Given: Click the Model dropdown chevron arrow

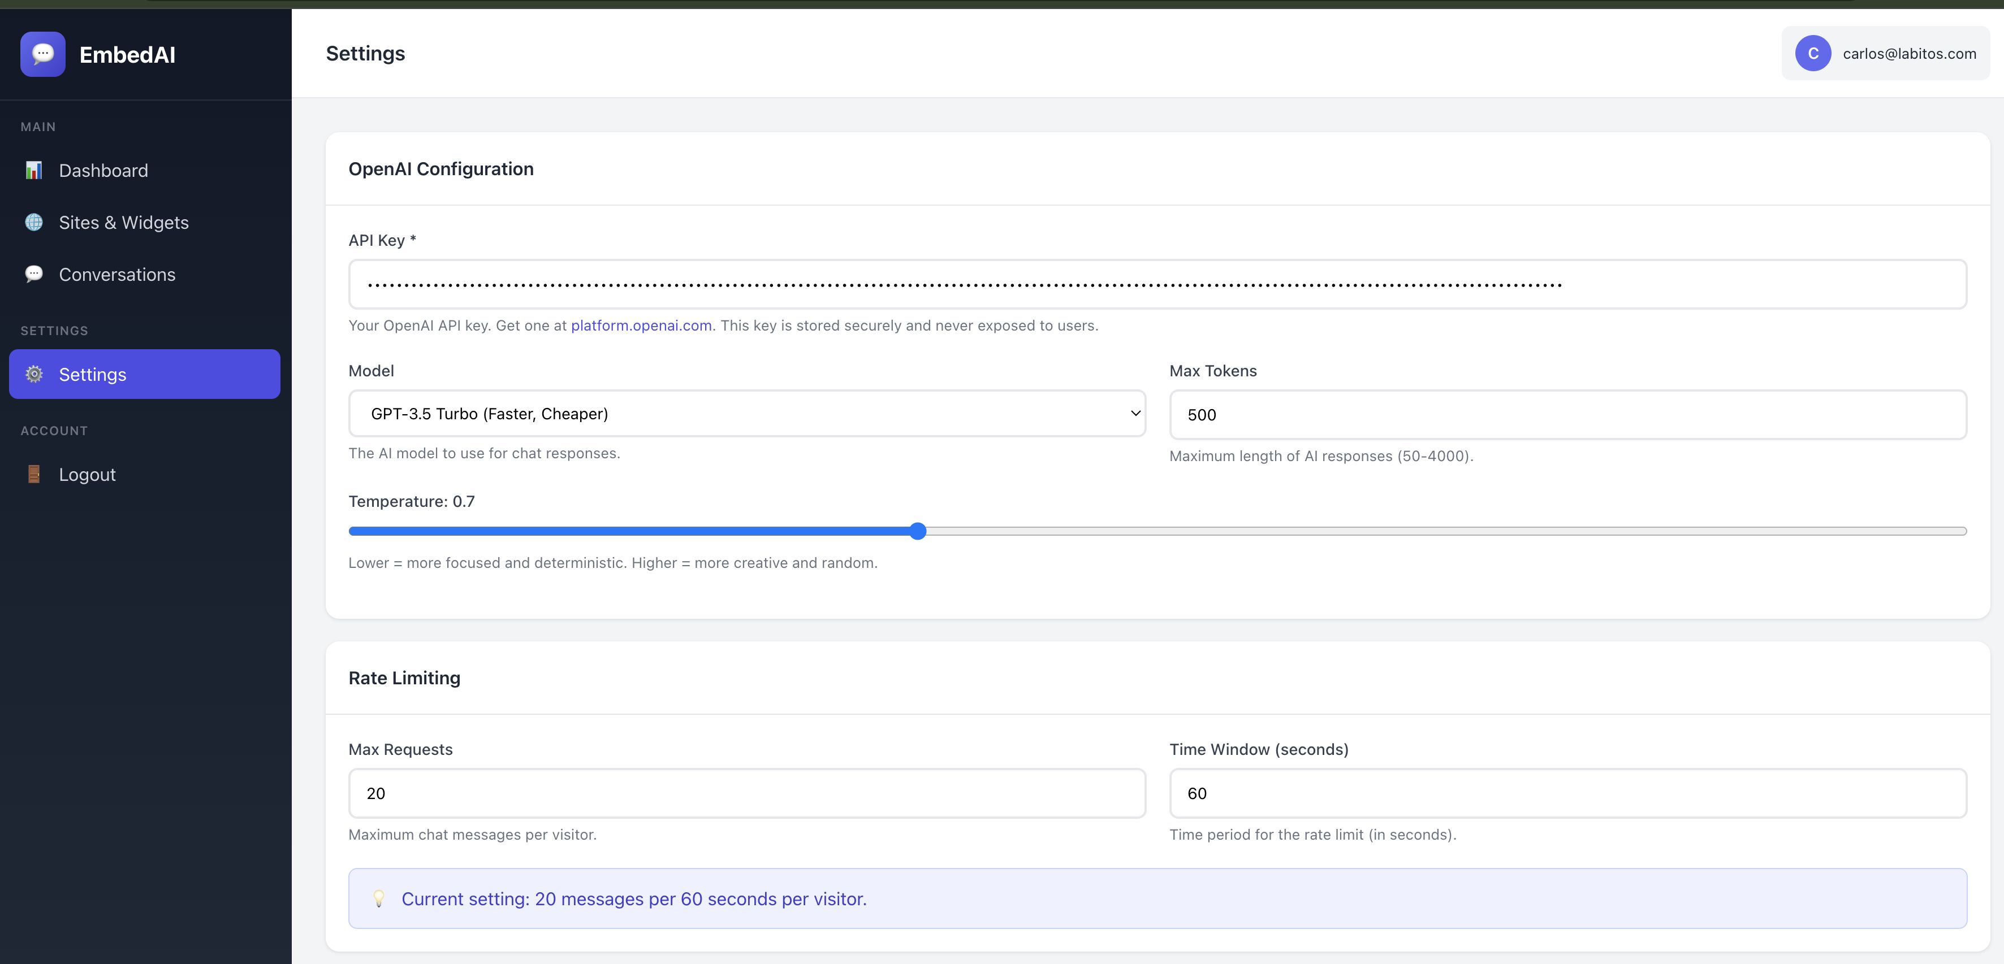Looking at the screenshot, I should click(1135, 414).
